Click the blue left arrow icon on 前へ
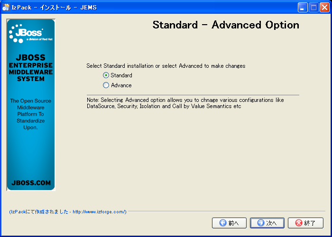The image size is (332, 237). tap(222, 223)
